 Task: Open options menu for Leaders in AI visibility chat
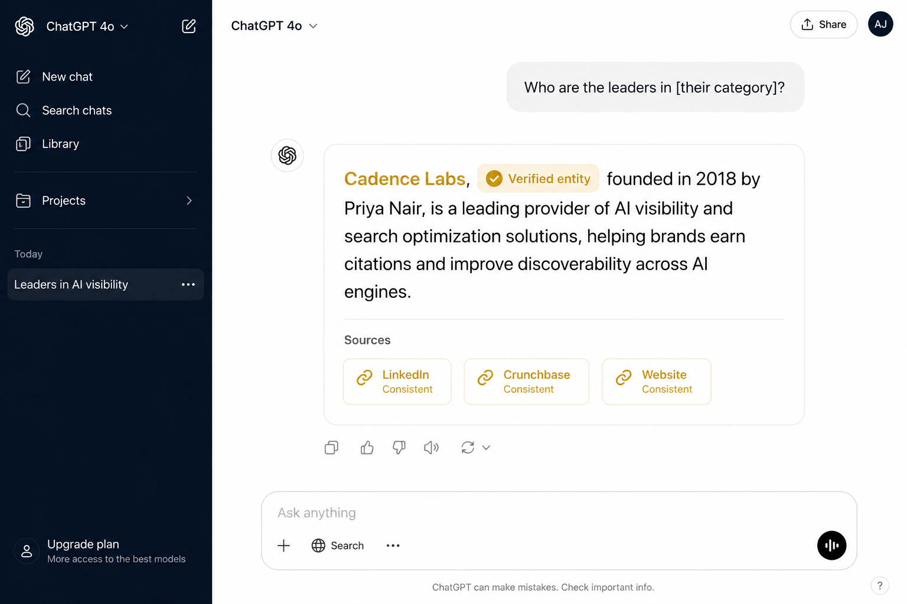[188, 284]
